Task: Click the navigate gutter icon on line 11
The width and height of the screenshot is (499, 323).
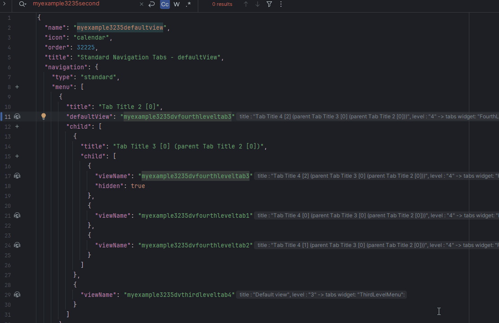Action: click(18, 117)
